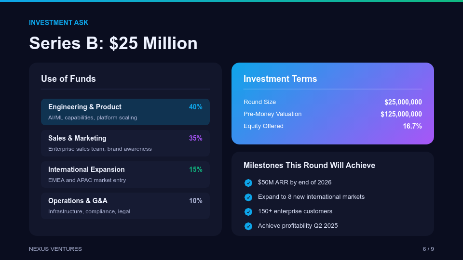Image resolution: width=463 pixels, height=260 pixels.
Task: Click the Investment Terms heading
Action: 280,78
